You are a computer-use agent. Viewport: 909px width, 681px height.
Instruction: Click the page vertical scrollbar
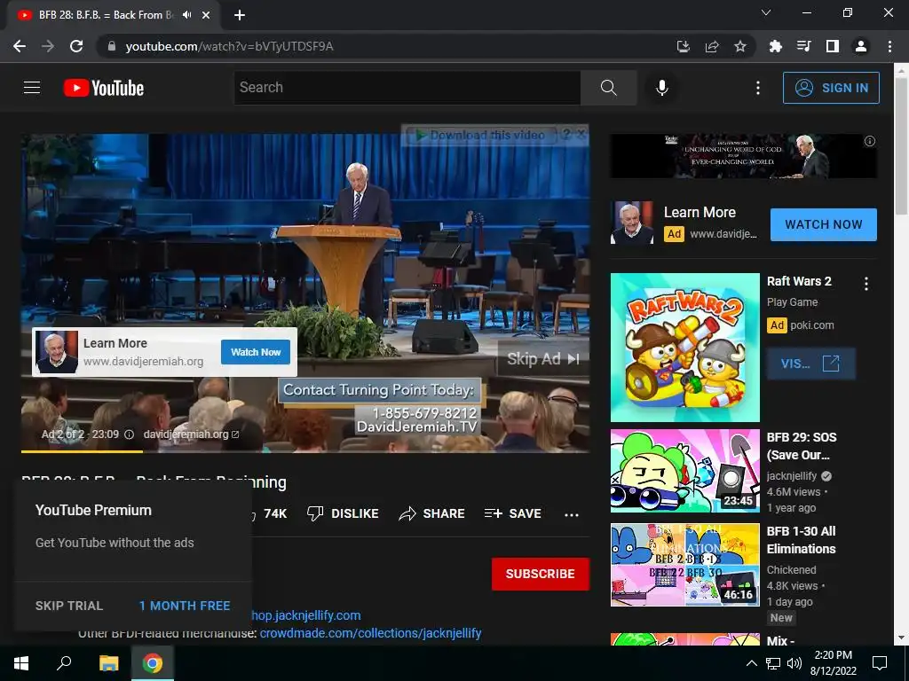[x=901, y=146]
